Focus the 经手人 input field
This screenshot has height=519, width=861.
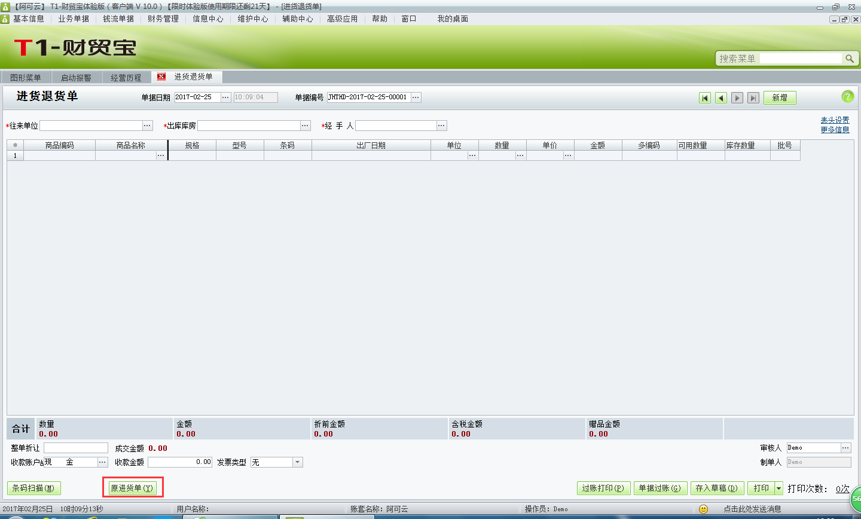(396, 126)
